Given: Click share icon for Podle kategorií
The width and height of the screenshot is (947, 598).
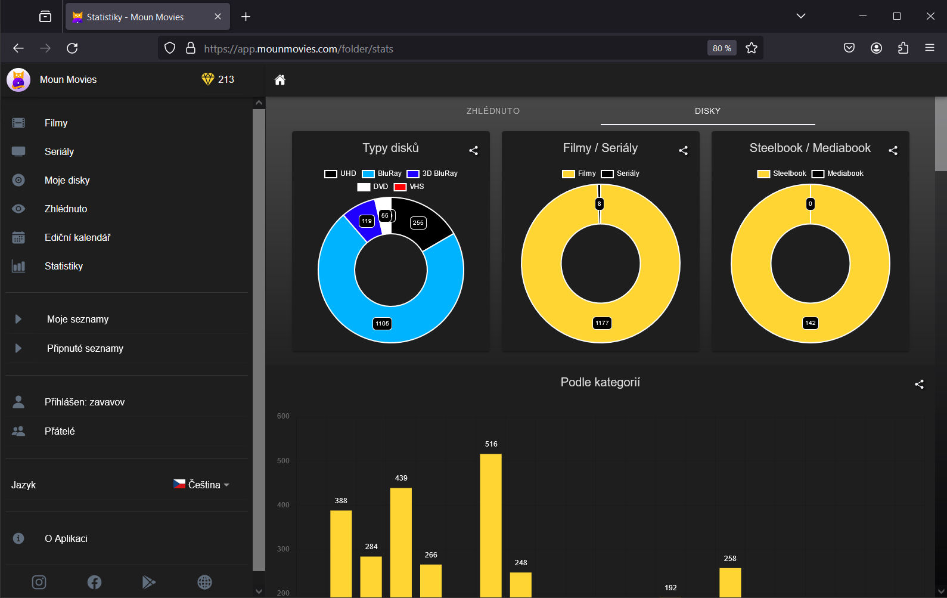Looking at the screenshot, I should (x=919, y=385).
